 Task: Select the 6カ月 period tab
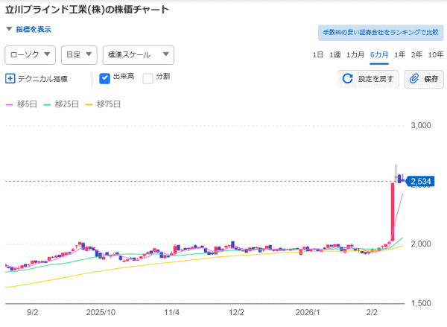pyautogui.click(x=379, y=54)
